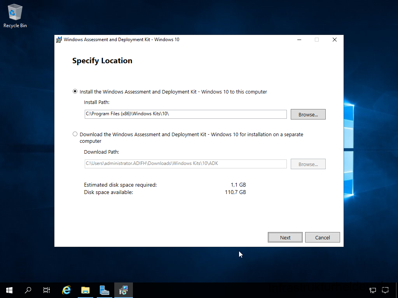Browse for the install path
This screenshot has width=398, height=298.
click(x=308, y=114)
